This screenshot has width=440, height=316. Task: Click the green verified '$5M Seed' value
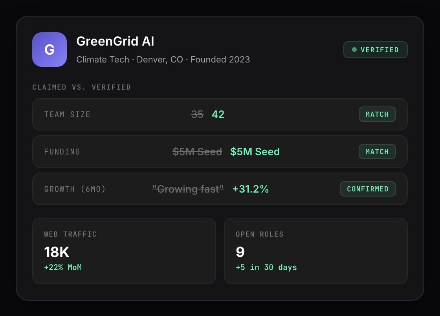point(255,152)
